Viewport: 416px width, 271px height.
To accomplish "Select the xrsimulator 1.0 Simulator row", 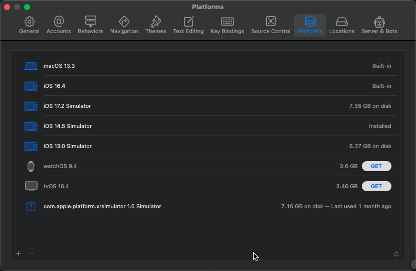I will point(200,206).
